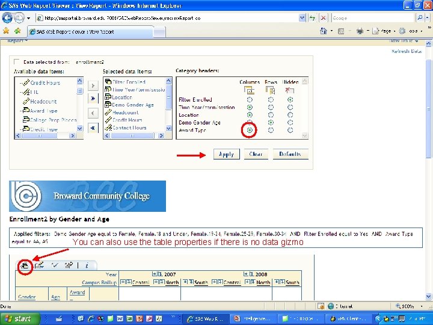Image resolution: width=433 pixels, height=325 pixels.
Task: Remove all items with double left arrow
Action: click(93, 128)
